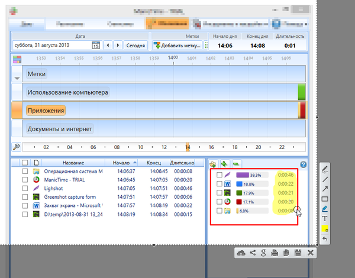
Task: Save the screenshot to file
Action: [x=298, y=253]
